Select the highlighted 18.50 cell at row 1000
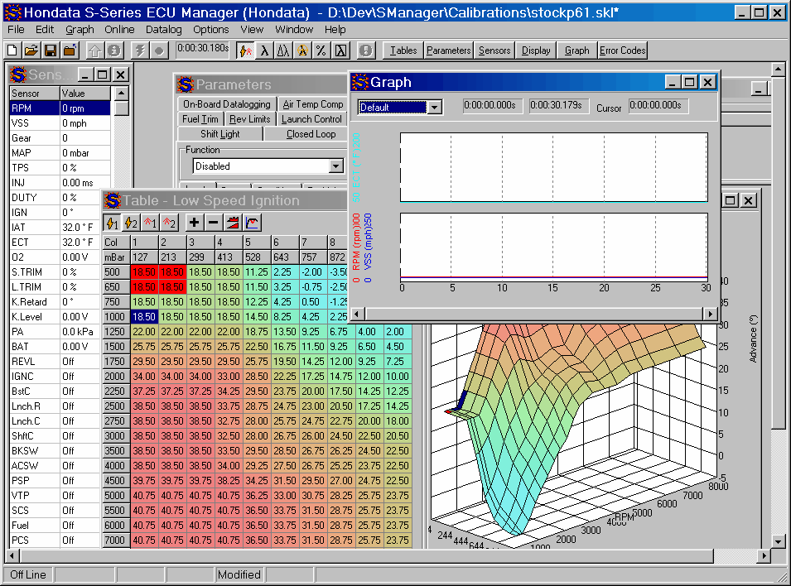 click(x=144, y=317)
